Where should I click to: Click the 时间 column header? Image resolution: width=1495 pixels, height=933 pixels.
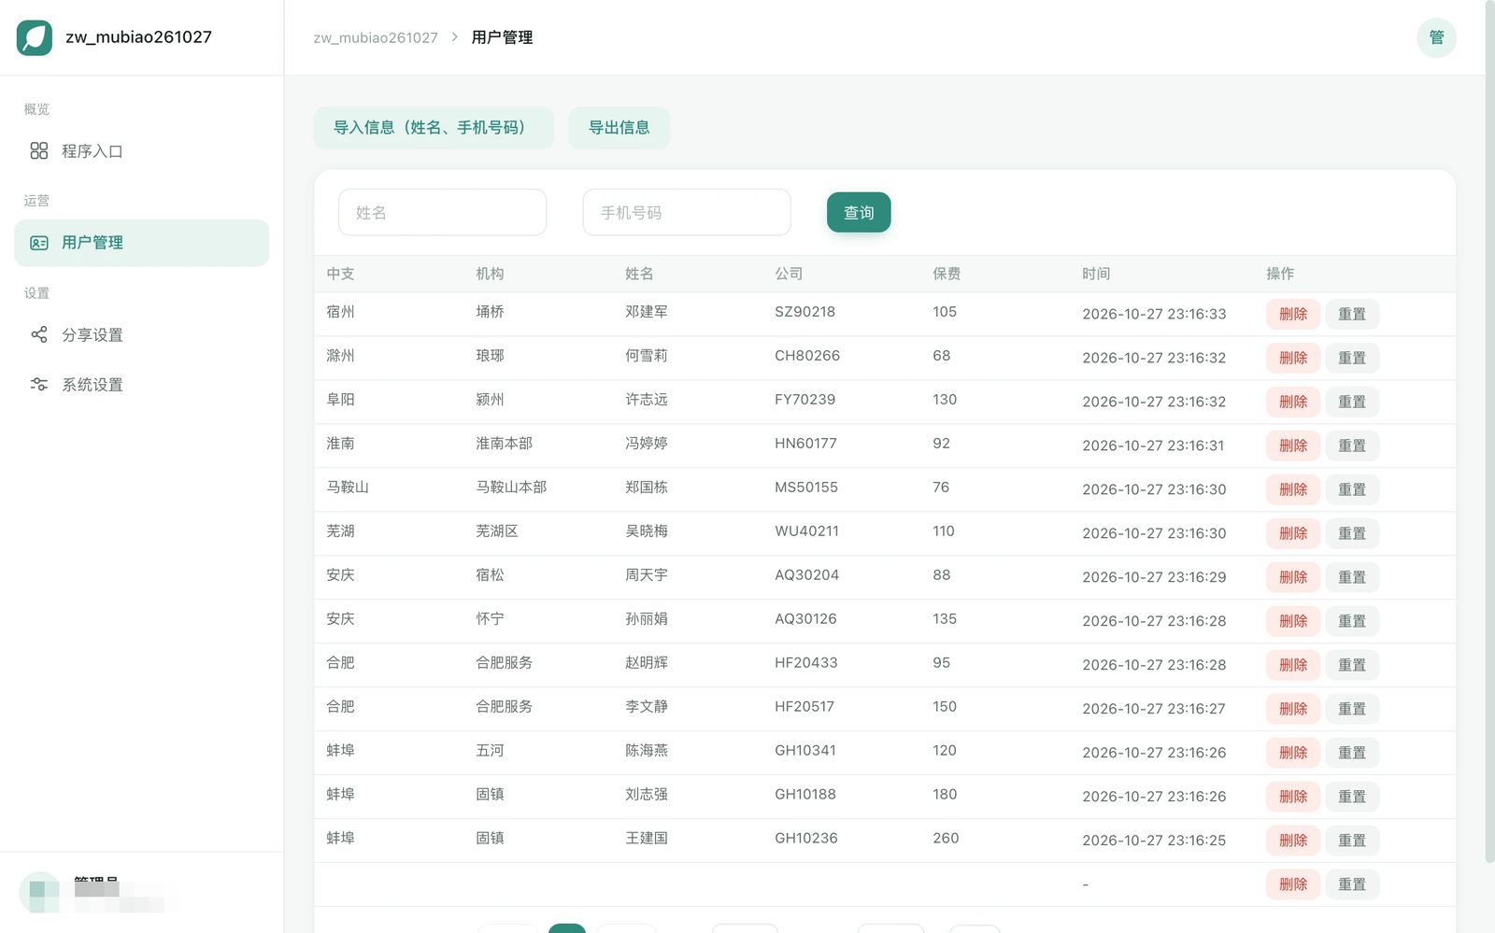tap(1096, 274)
